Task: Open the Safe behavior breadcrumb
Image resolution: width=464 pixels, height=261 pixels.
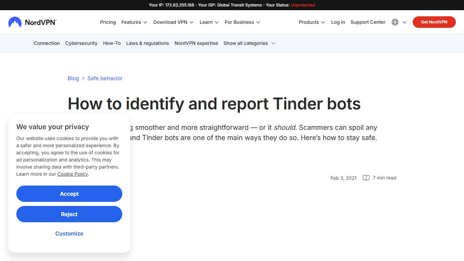Action: tap(105, 78)
